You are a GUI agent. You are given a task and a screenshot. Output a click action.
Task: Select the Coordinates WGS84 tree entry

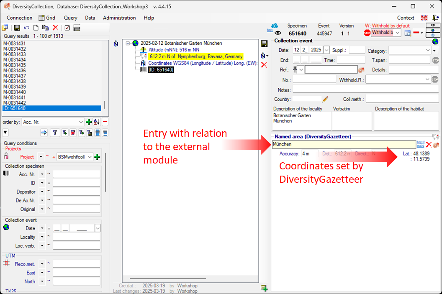(203, 64)
